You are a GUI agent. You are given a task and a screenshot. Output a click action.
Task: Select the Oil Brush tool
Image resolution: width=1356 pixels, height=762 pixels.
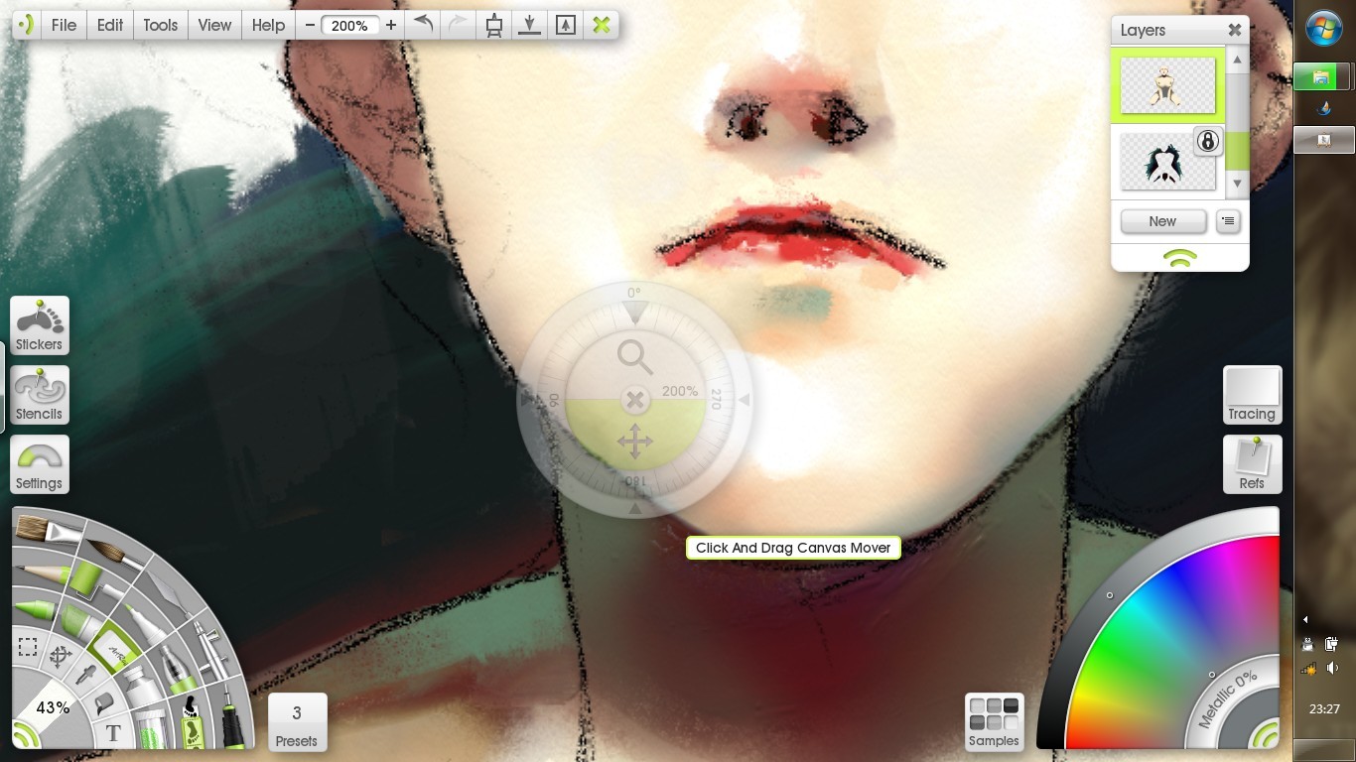click(48, 530)
